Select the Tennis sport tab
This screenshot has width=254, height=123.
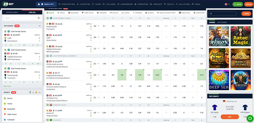[x=61, y=13]
